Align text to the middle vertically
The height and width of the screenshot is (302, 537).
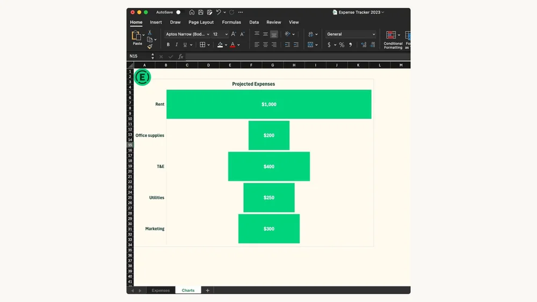click(x=265, y=34)
